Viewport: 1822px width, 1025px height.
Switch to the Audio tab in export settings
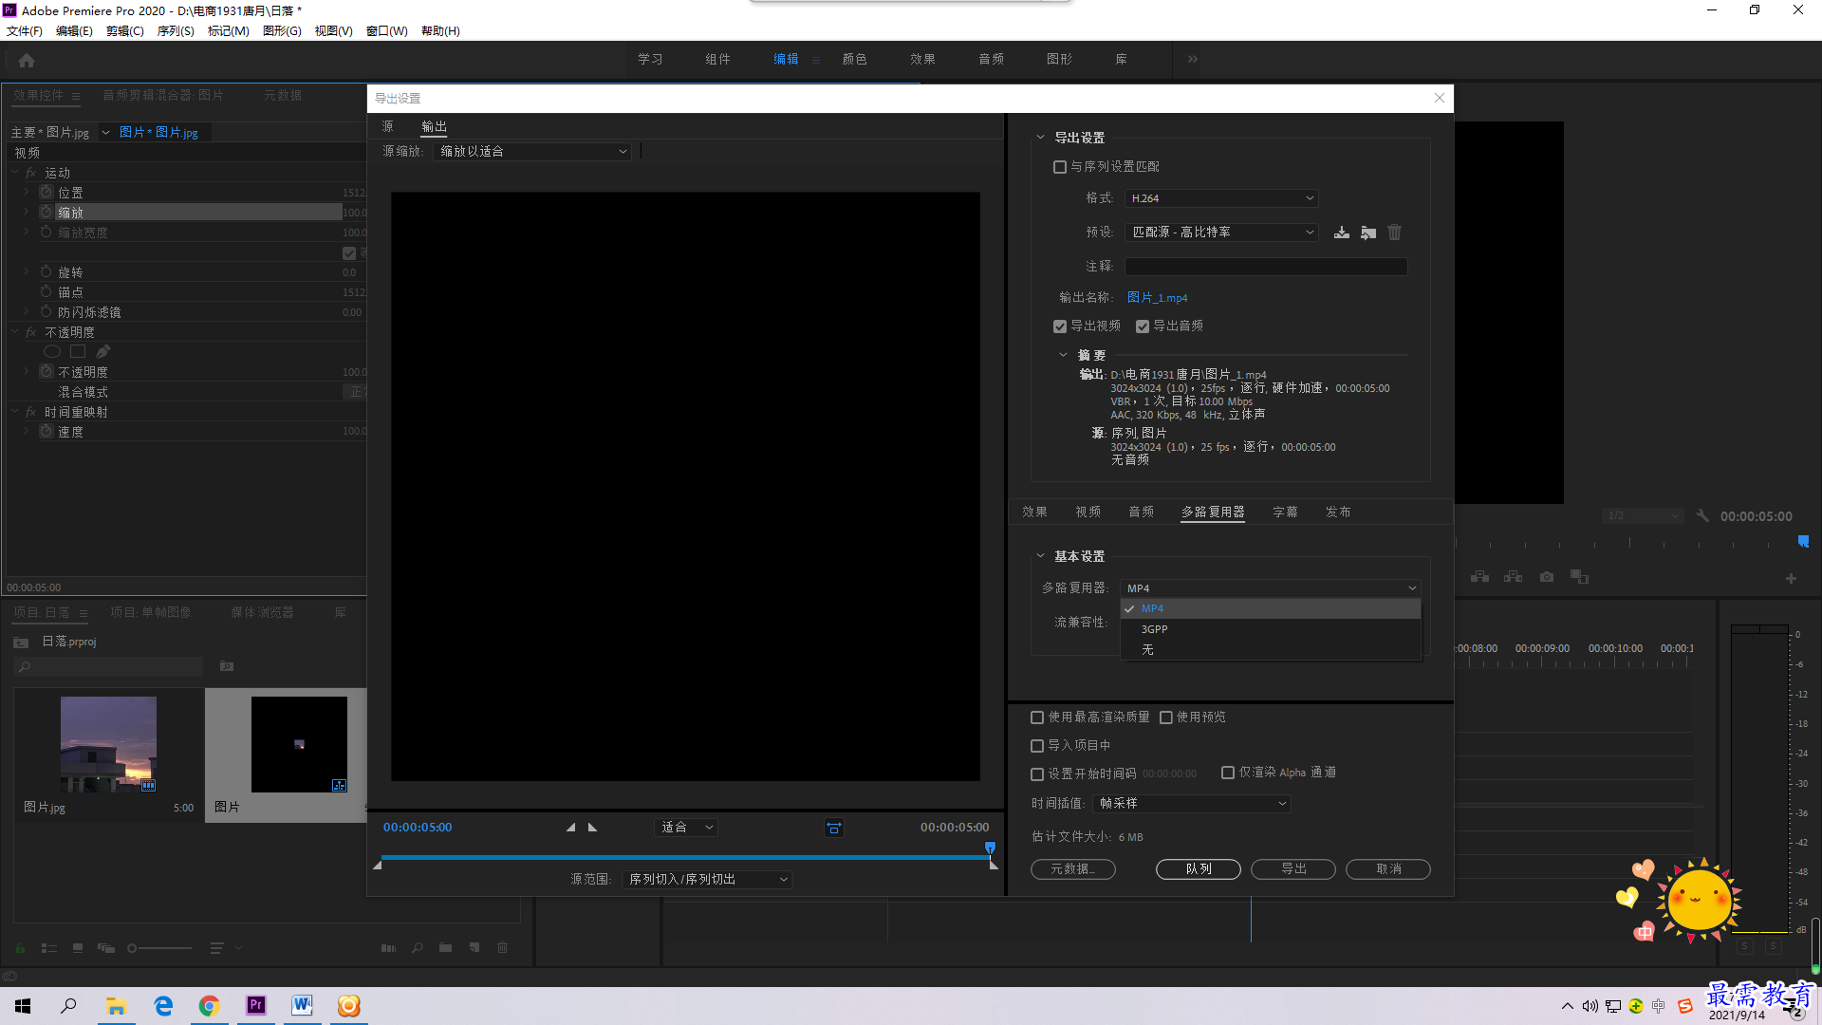[x=1141, y=512]
